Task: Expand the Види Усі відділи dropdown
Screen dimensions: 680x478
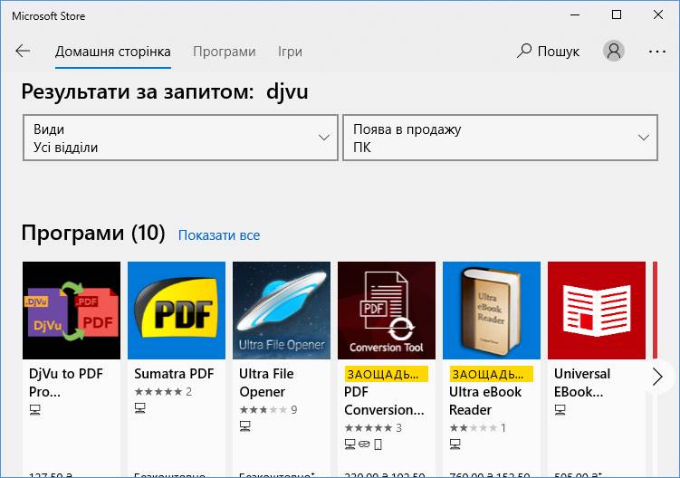Action: pos(180,138)
